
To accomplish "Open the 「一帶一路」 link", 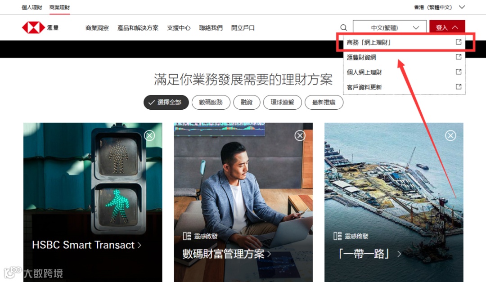I will (x=370, y=254).
